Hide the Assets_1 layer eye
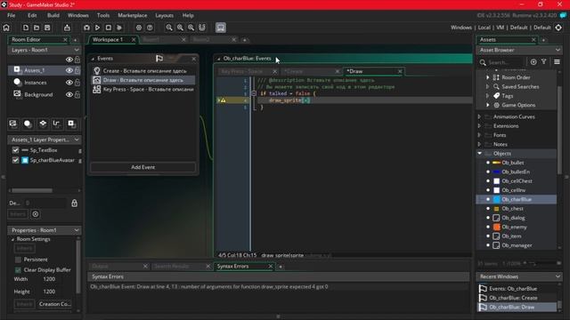Image resolution: width=570 pixels, height=320 pixels. [69, 70]
